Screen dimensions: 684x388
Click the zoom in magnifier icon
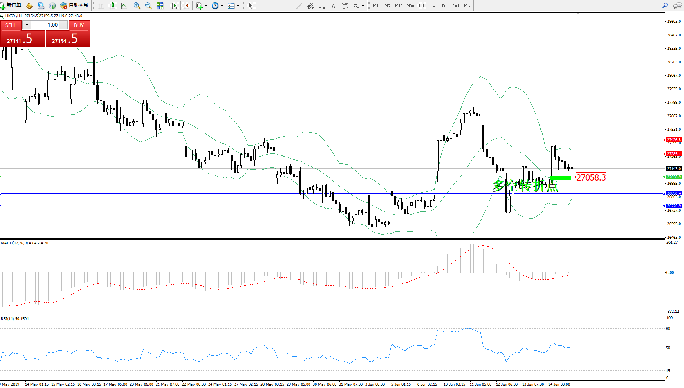[137, 6]
